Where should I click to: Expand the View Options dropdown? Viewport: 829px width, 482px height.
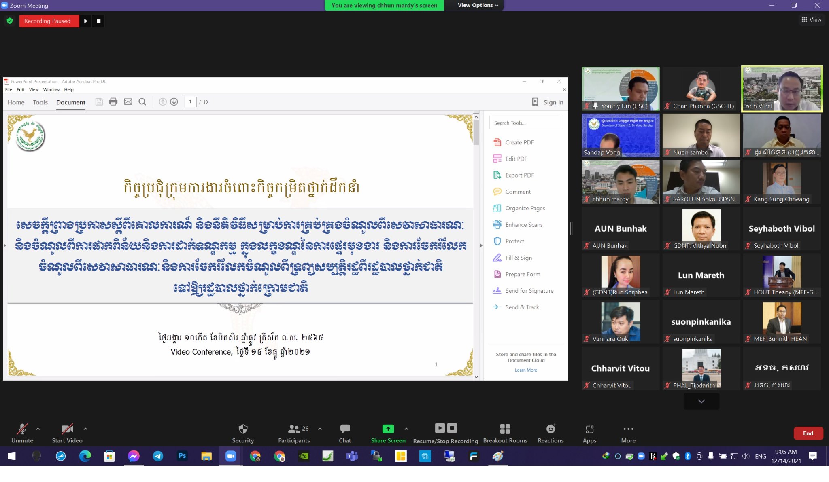coord(478,5)
